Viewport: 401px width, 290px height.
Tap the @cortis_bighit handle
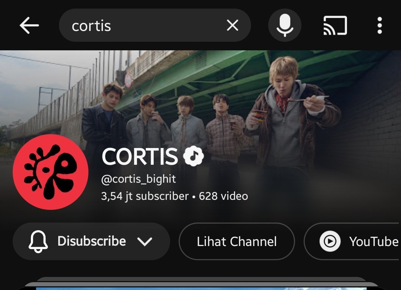(138, 179)
